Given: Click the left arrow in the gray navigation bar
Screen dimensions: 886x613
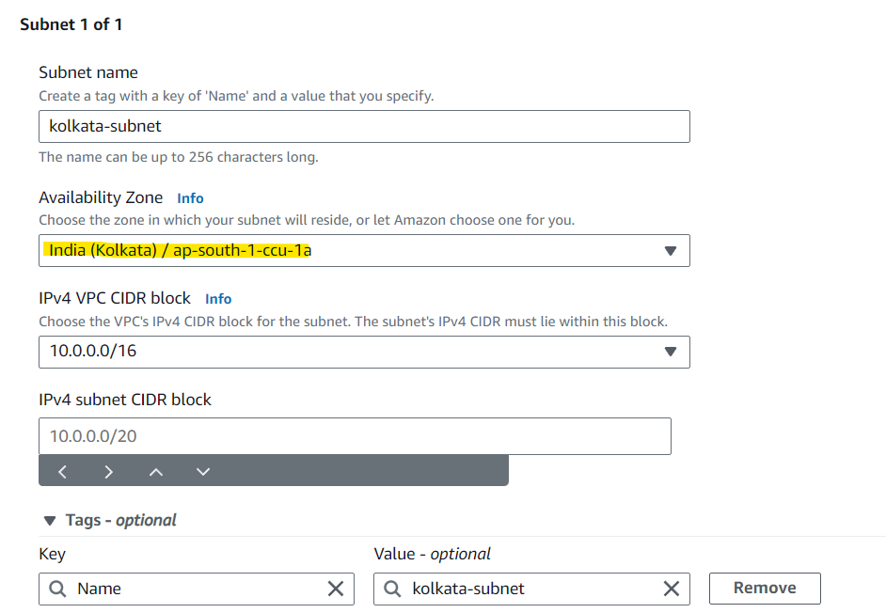Looking at the screenshot, I should (62, 471).
